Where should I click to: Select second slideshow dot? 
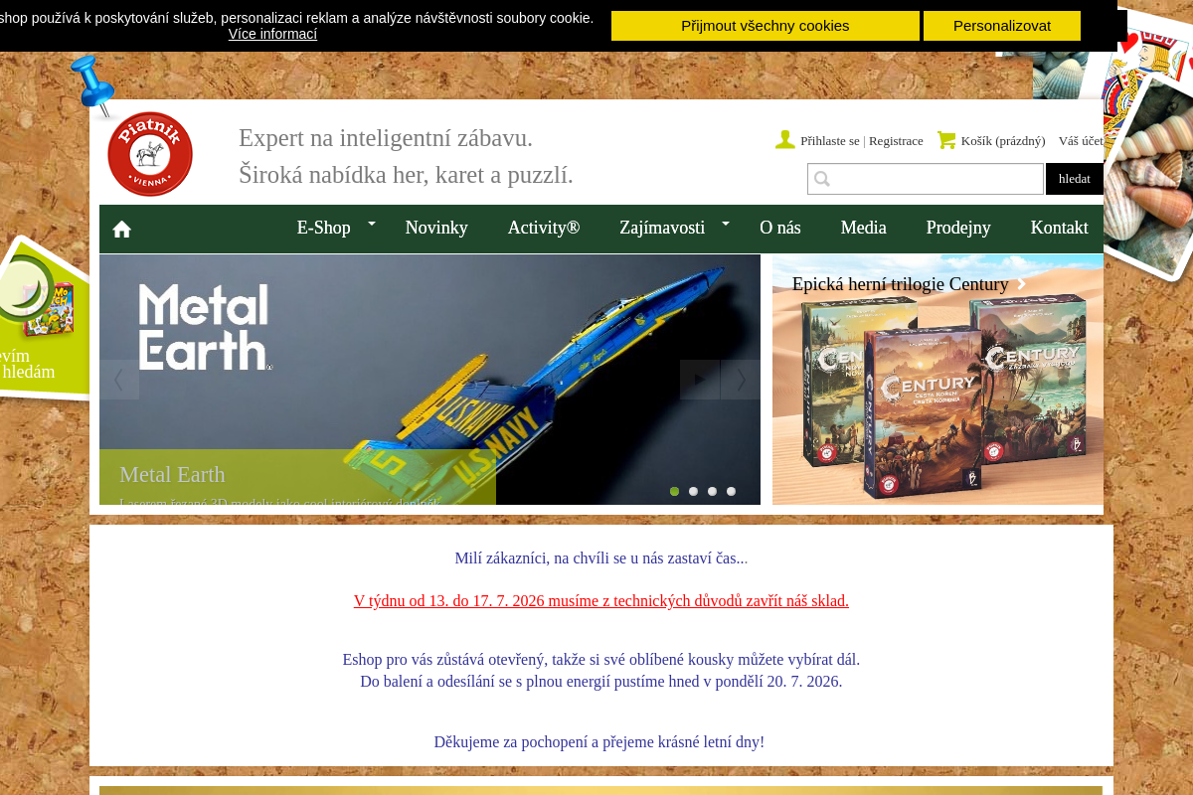coord(693,491)
